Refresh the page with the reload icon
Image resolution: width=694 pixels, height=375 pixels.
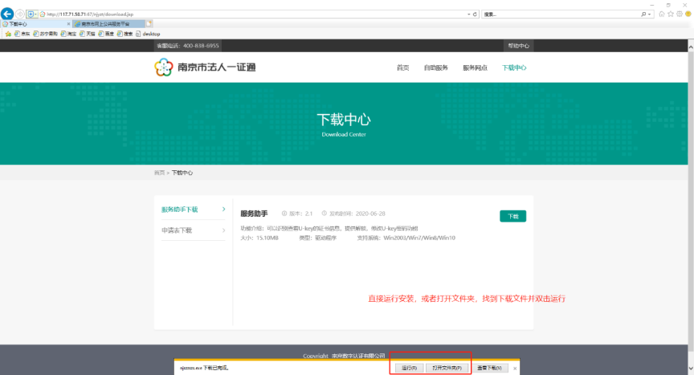pyautogui.click(x=476, y=14)
